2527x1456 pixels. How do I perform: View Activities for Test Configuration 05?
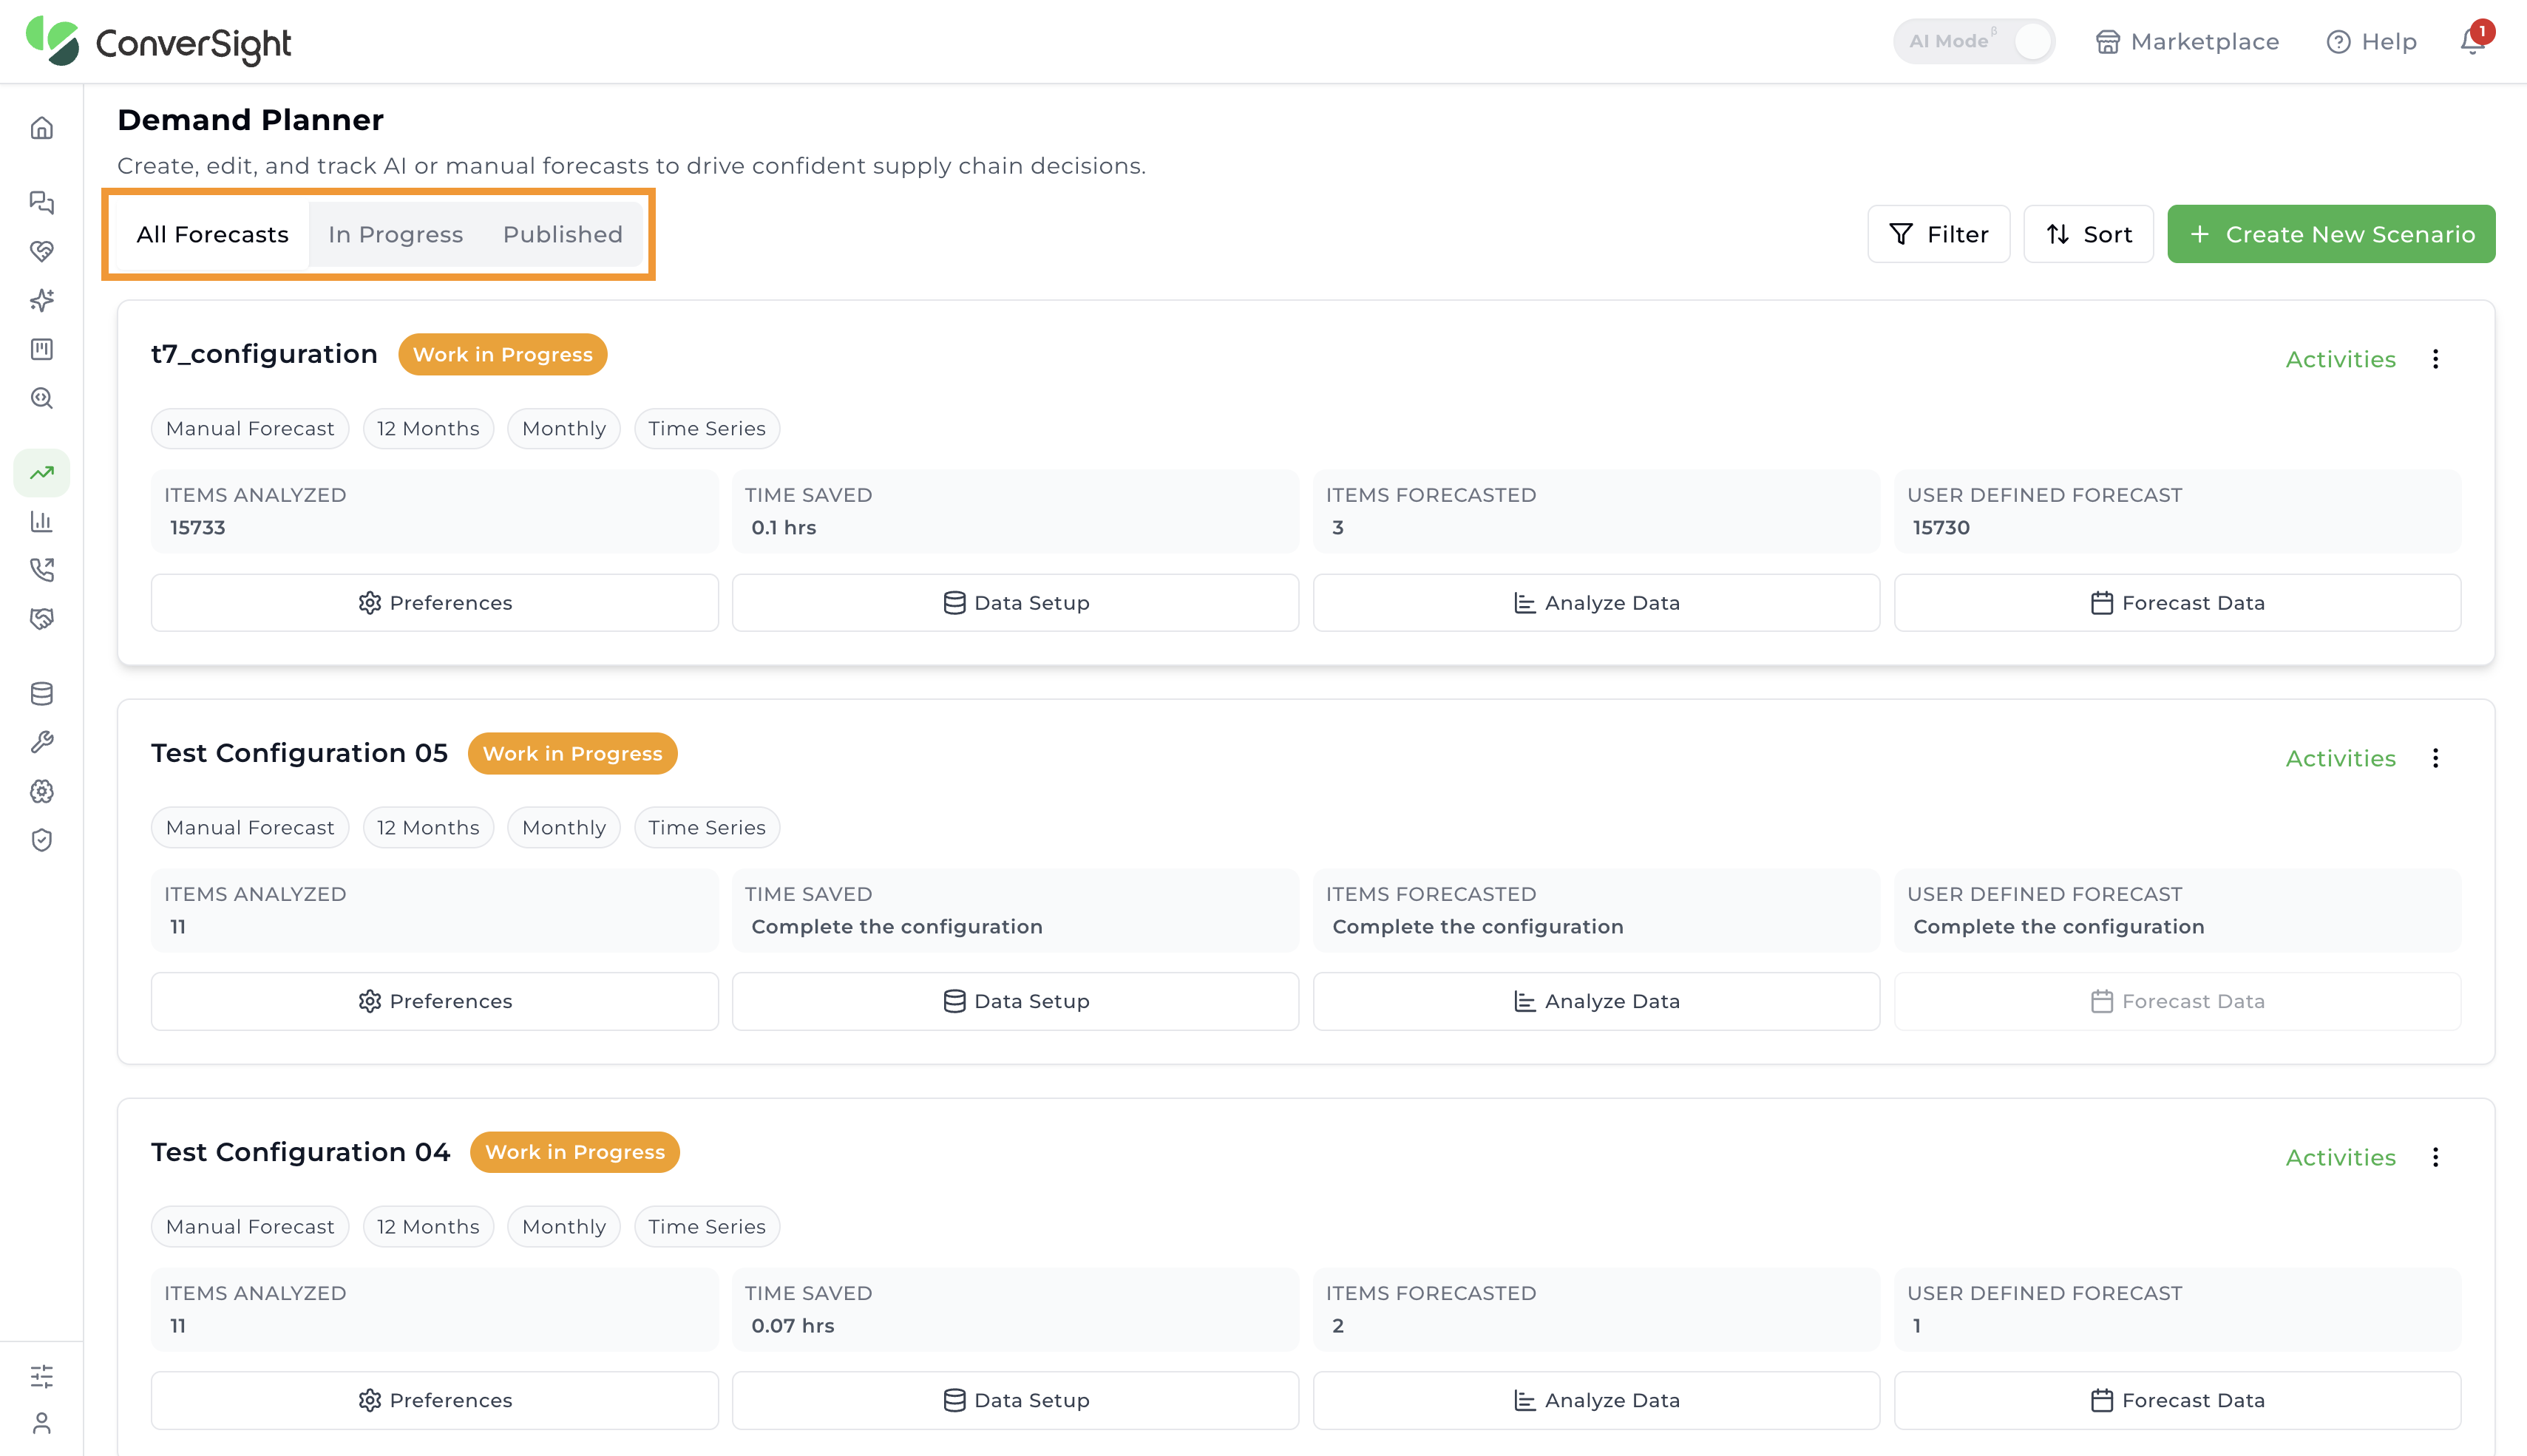[x=2340, y=758]
